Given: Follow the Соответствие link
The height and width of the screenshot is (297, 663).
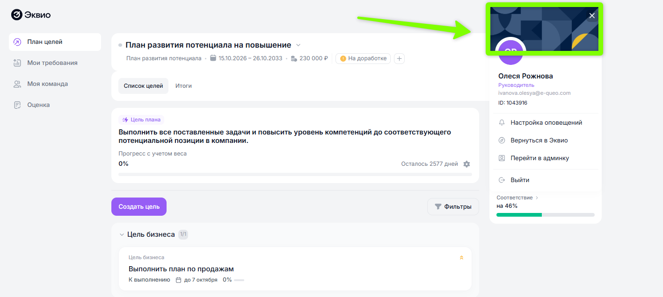Looking at the screenshot, I should pyautogui.click(x=517, y=198).
